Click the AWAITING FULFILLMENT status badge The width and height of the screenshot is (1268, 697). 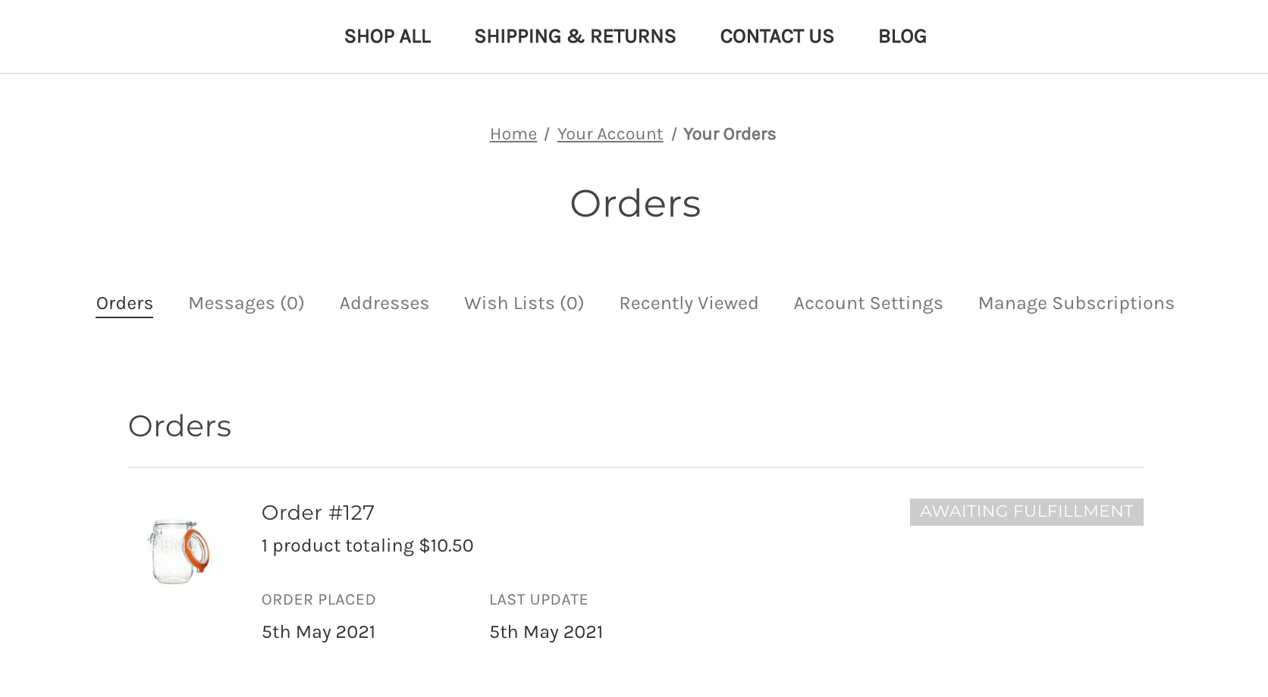[x=1027, y=512]
